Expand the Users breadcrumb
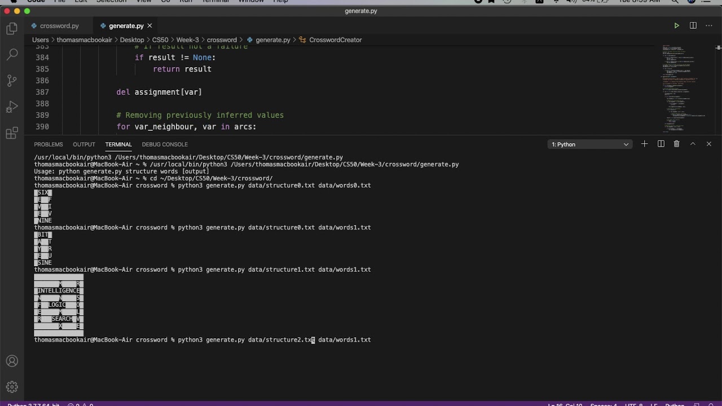Screen dimensions: 722x406 [x=41, y=40]
